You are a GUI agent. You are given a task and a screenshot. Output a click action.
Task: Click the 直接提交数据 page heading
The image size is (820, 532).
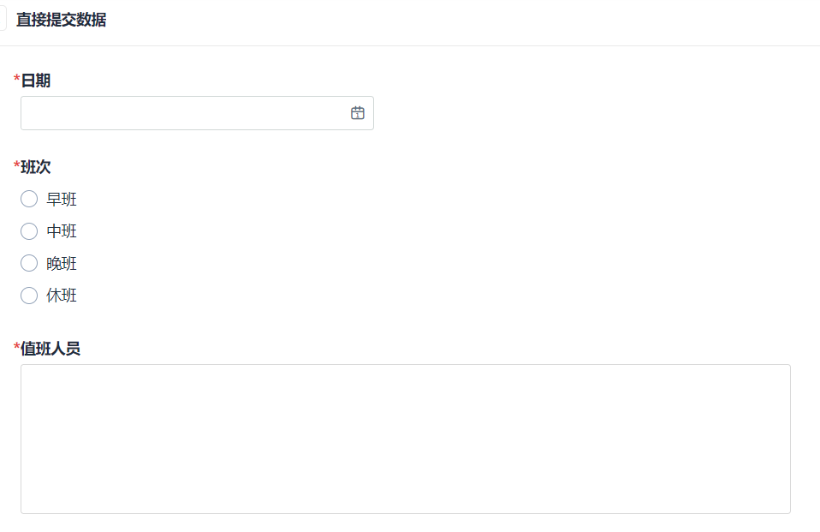point(62,20)
